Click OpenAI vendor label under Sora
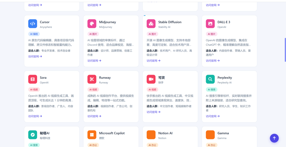This screenshot has width=286, height=147. (44, 83)
